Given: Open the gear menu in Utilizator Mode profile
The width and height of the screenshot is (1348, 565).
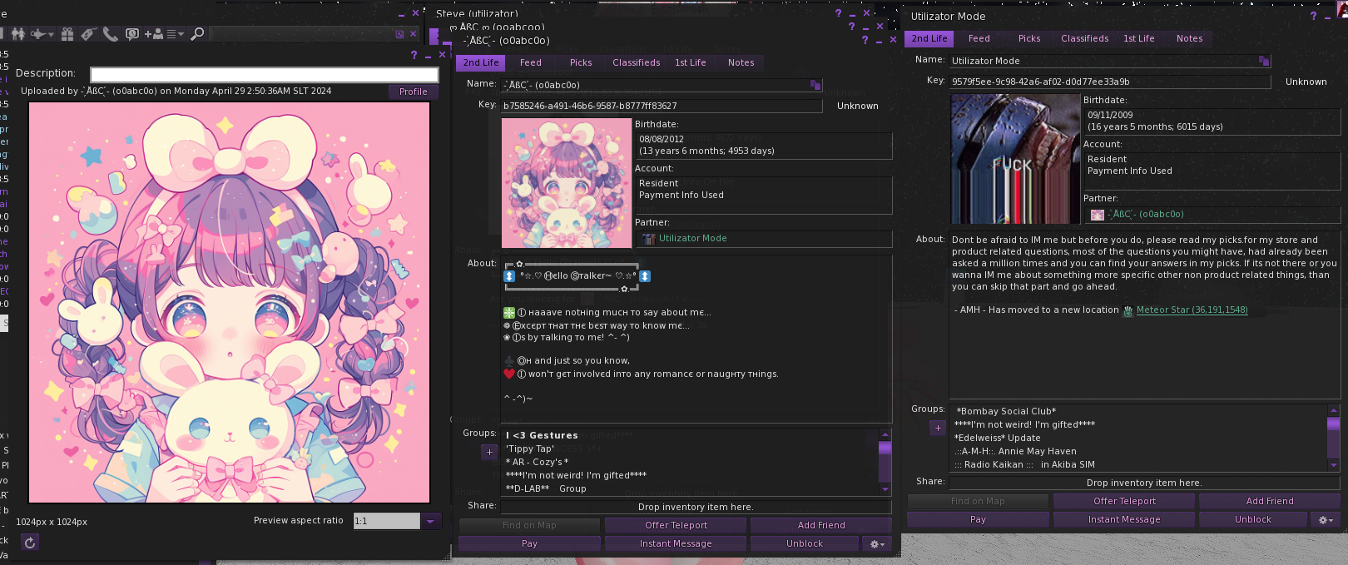Looking at the screenshot, I should click(1326, 520).
